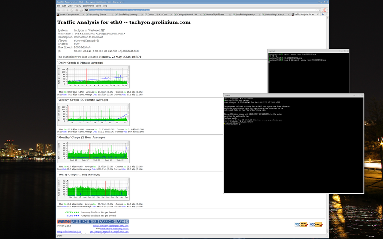Click the Monthly traffic graph image
This screenshot has height=239, width=383.
(x=93, y=152)
